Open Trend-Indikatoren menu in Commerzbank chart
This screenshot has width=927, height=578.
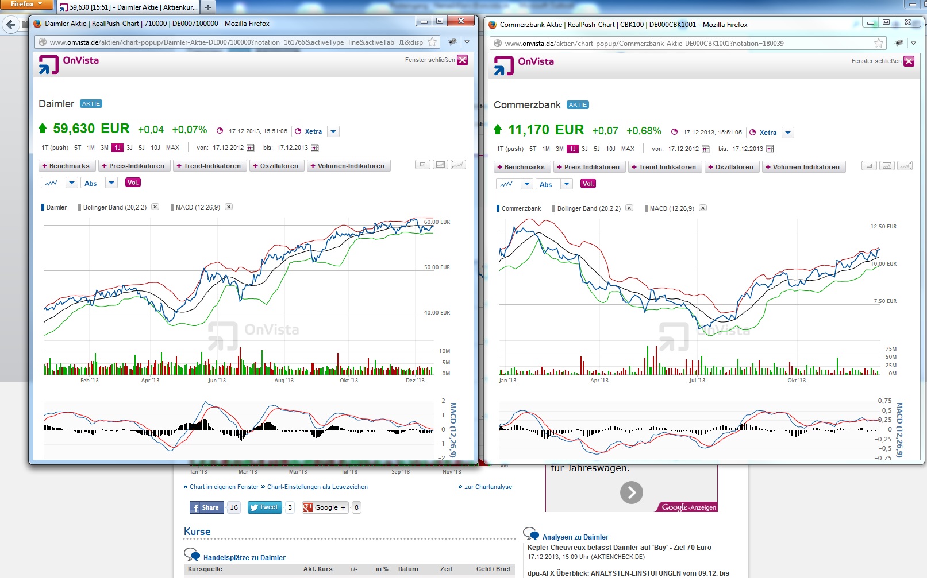pos(664,167)
